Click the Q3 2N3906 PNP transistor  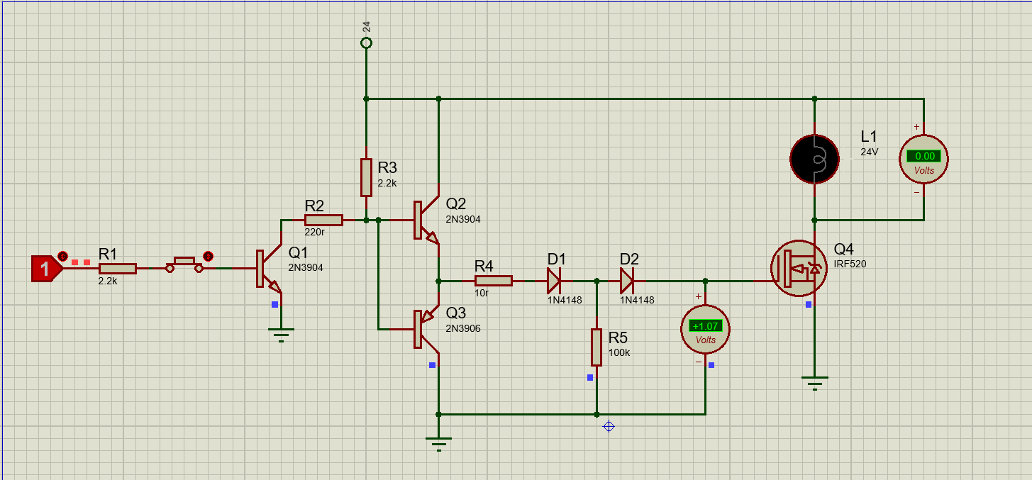[x=425, y=330]
